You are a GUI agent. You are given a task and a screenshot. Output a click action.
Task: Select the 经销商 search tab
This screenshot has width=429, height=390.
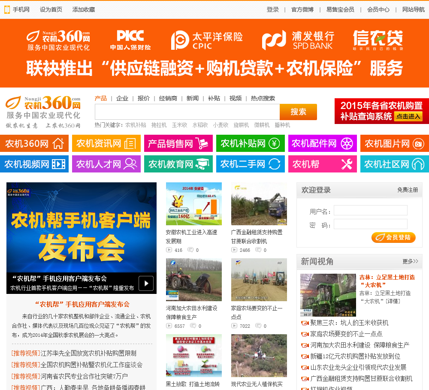(168, 98)
